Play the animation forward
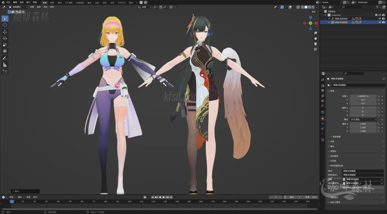Image resolution: width=387 pixels, height=214 pixels. click(x=163, y=197)
